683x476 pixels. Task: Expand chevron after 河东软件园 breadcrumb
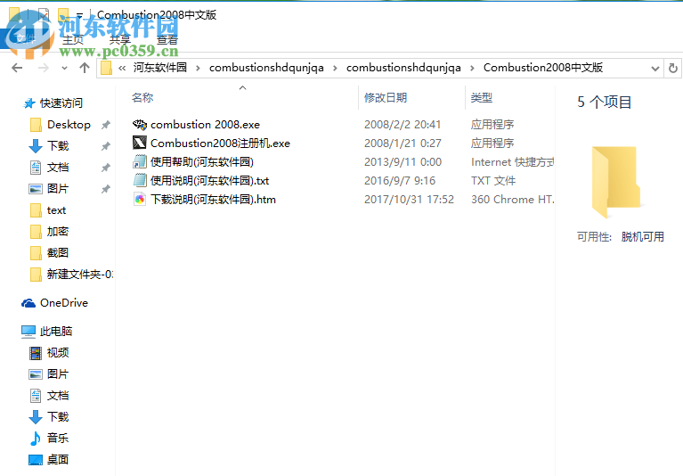[x=199, y=68]
